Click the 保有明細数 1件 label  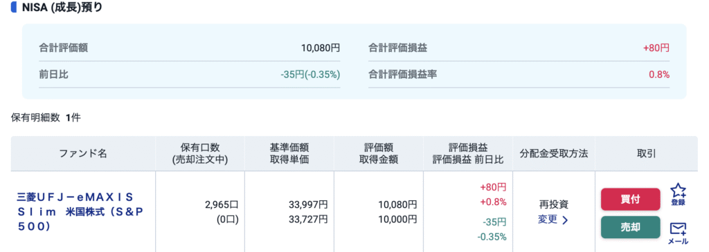[46, 118]
